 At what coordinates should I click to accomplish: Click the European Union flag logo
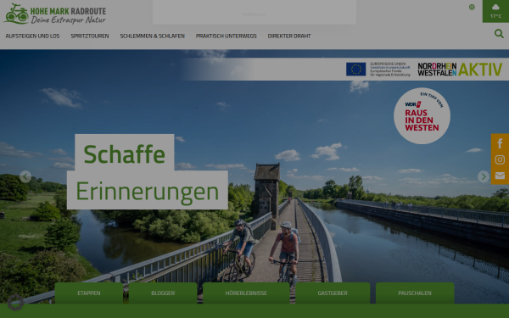pos(355,70)
